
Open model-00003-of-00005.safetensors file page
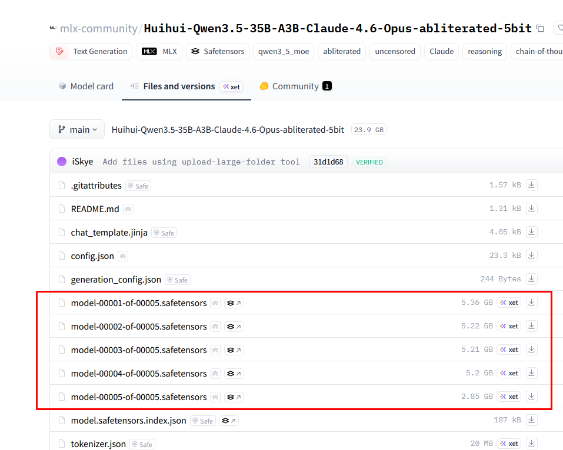[139, 350]
